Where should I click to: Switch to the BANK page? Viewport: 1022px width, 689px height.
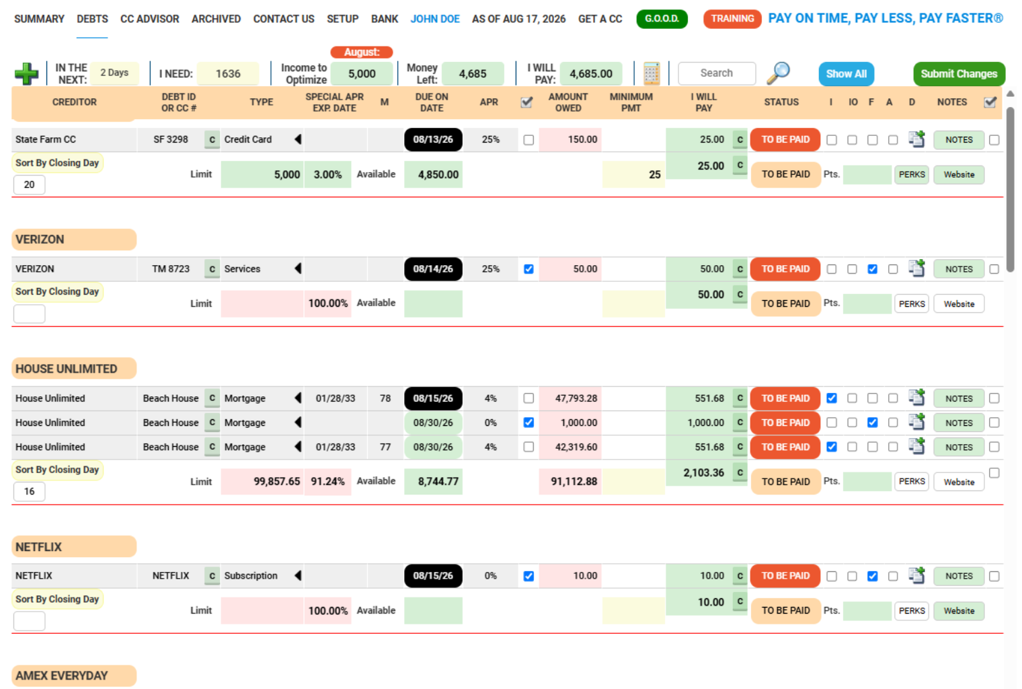[x=385, y=19]
